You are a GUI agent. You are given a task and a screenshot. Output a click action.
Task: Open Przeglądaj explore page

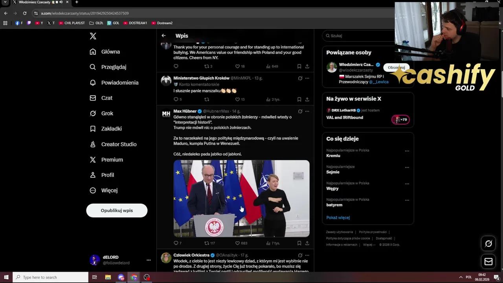[x=108, y=67]
